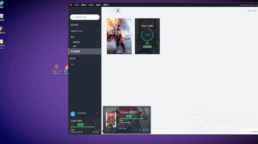Click the Origin installer desktop icon
258x144 pixels.
coord(56,69)
